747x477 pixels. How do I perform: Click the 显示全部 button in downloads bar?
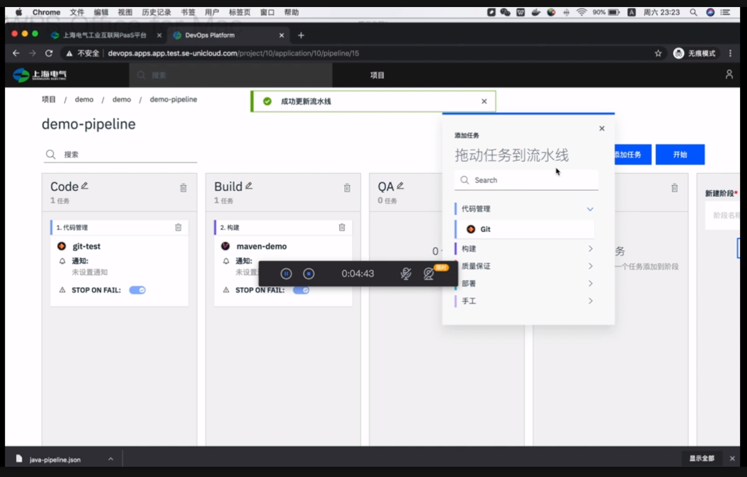pyautogui.click(x=701, y=458)
